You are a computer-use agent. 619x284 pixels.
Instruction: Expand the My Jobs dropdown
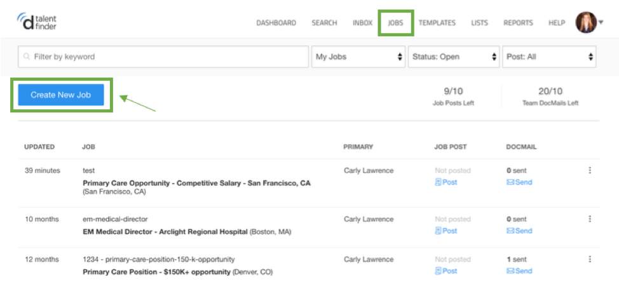[358, 57]
